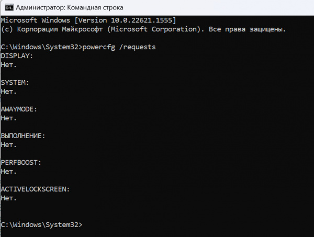314x237 pixels.
Task: Click the 'ВЫПОЛНЕНИЕ:' heading in output
Action: tap(23, 136)
